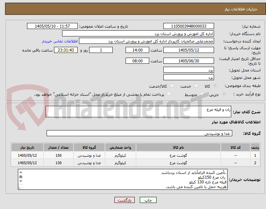This screenshot has height=209, width=266.
Task: Click the delivery province field یزد
Action: (x=189, y=70)
